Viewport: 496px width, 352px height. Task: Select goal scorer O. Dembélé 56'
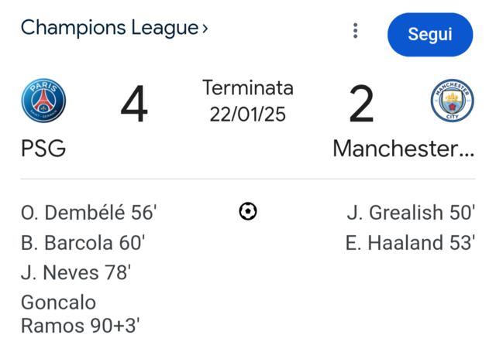point(89,212)
